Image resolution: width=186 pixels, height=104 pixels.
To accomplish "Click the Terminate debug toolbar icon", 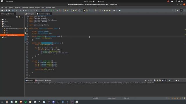I will click(x=26, y=10).
